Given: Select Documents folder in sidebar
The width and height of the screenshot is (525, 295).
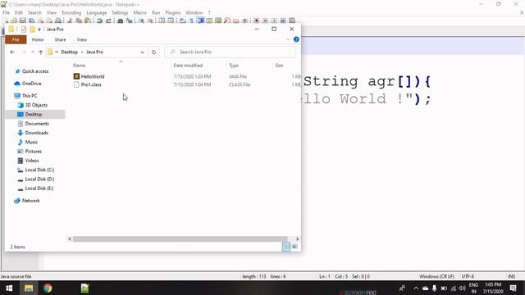Looking at the screenshot, I should [37, 124].
